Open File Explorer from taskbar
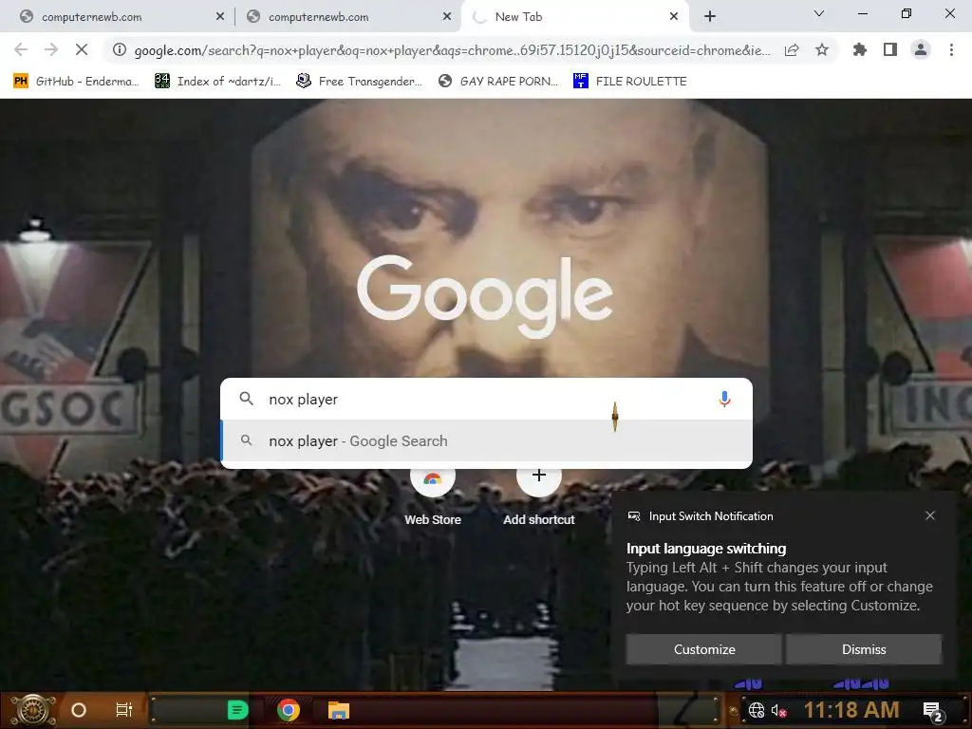 coord(339,710)
